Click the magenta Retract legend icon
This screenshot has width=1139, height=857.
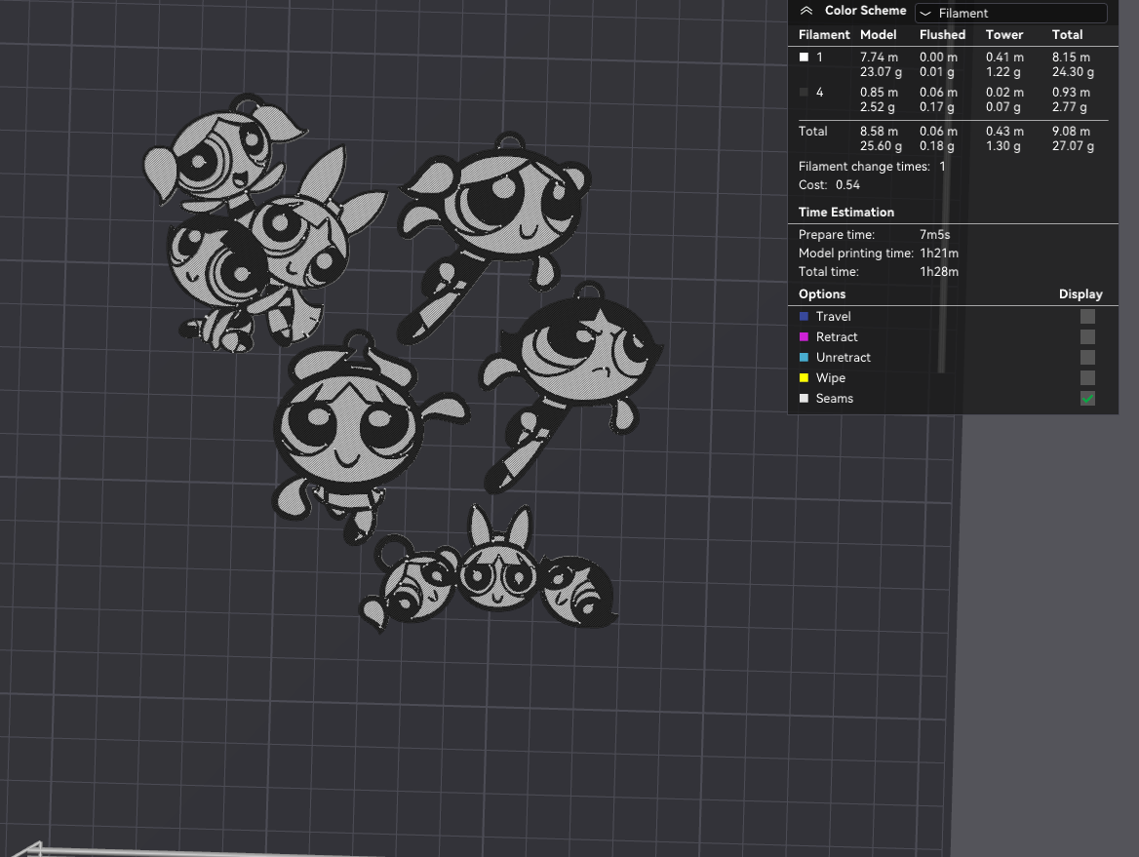[x=804, y=337]
